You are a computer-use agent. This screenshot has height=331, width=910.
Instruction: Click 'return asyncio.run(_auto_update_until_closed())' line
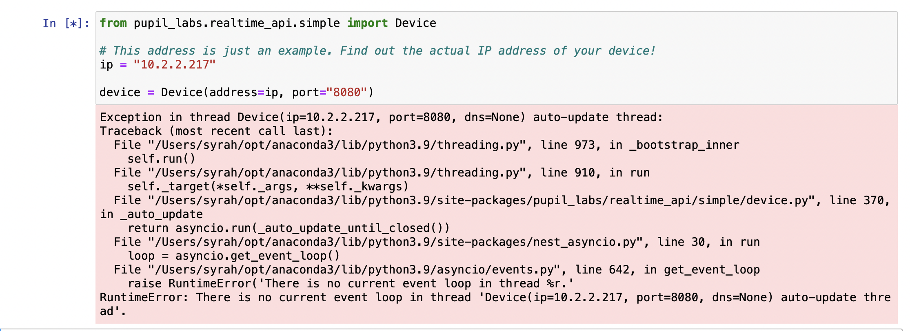[289, 228]
